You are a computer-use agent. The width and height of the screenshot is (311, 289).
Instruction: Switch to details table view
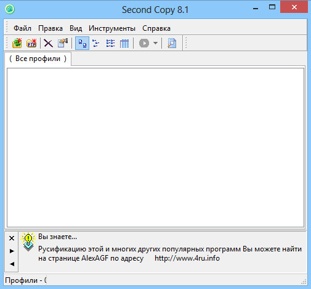[x=124, y=43]
